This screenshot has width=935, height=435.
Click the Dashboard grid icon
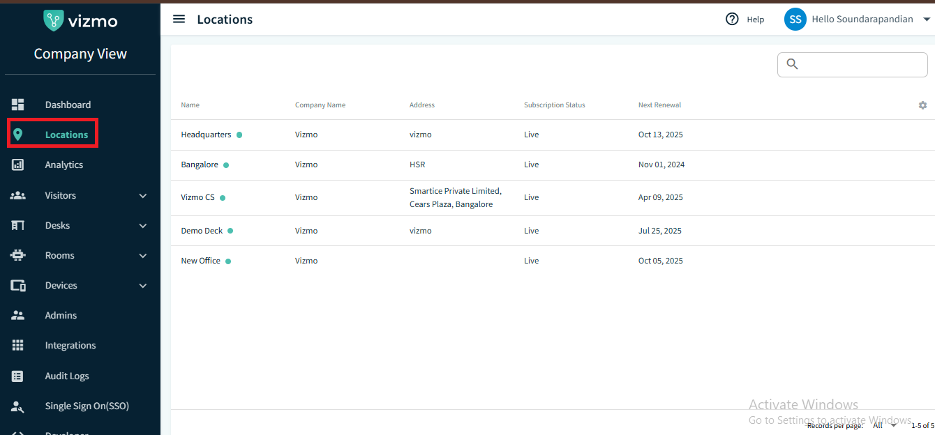(x=18, y=105)
